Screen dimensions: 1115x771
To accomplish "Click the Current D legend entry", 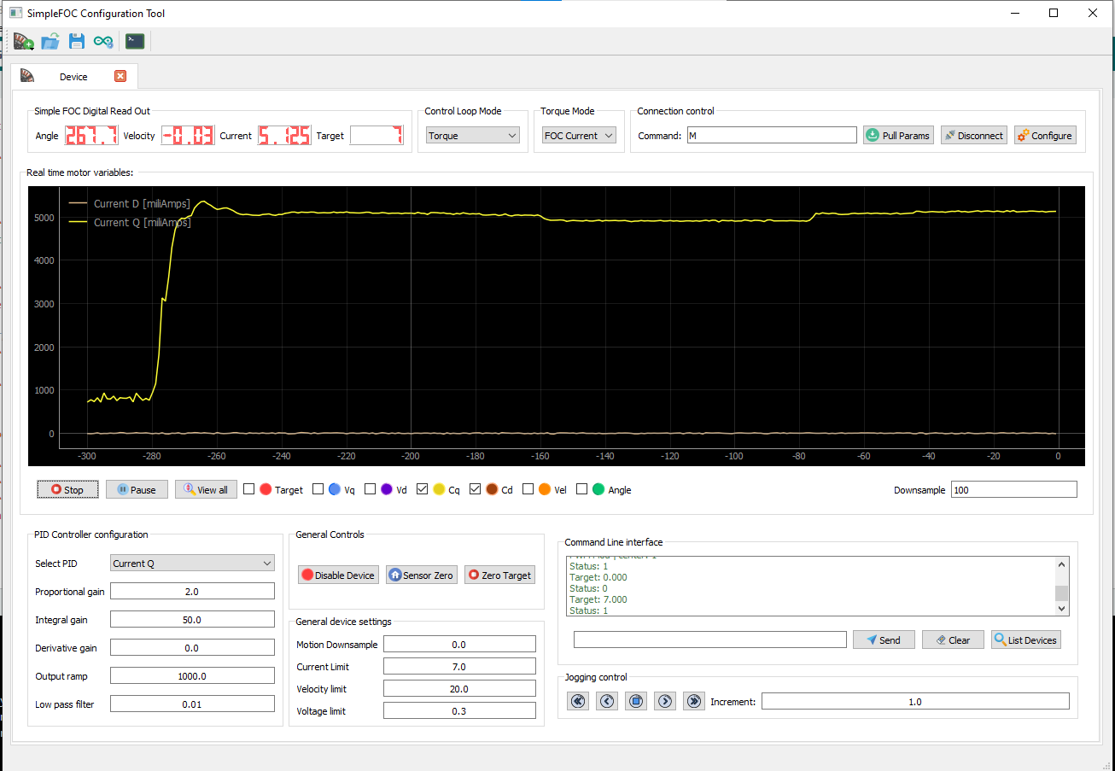I will point(130,203).
